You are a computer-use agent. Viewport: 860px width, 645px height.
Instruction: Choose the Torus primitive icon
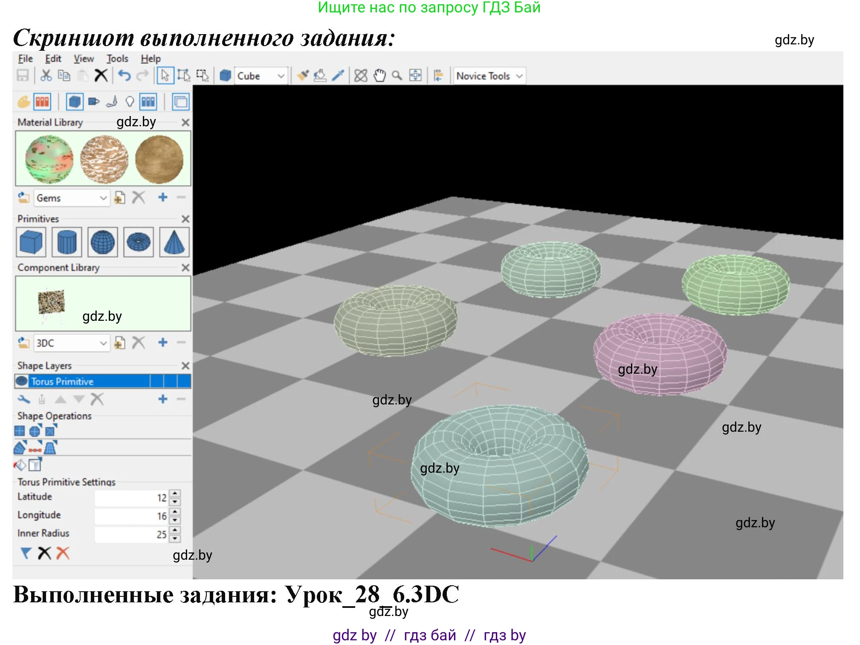click(139, 242)
